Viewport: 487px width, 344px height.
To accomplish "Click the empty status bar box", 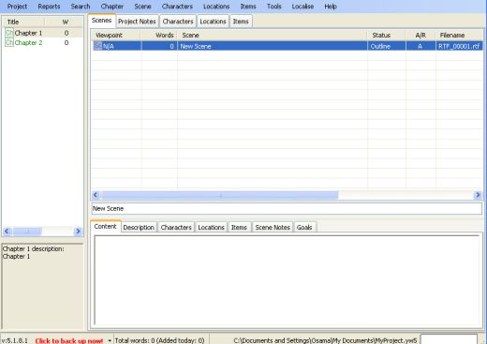I will (x=449, y=339).
